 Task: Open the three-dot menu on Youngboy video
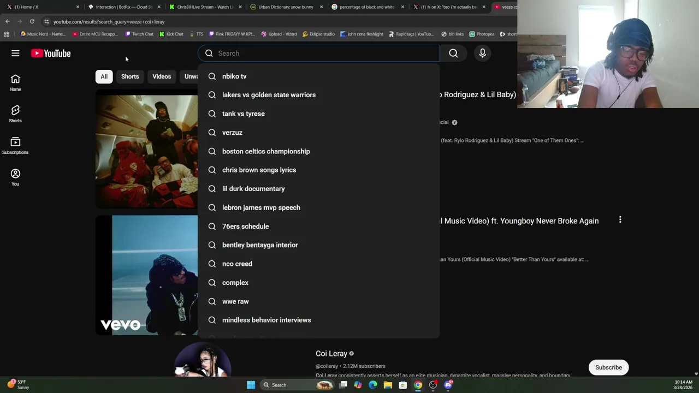coord(620,220)
